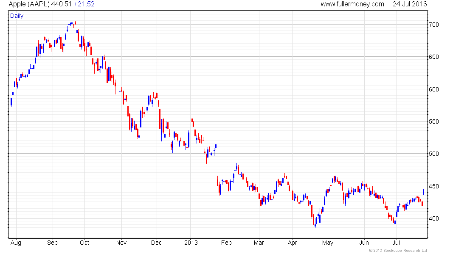
Task: Click the Jun month axis label
Action: pyautogui.click(x=364, y=243)
